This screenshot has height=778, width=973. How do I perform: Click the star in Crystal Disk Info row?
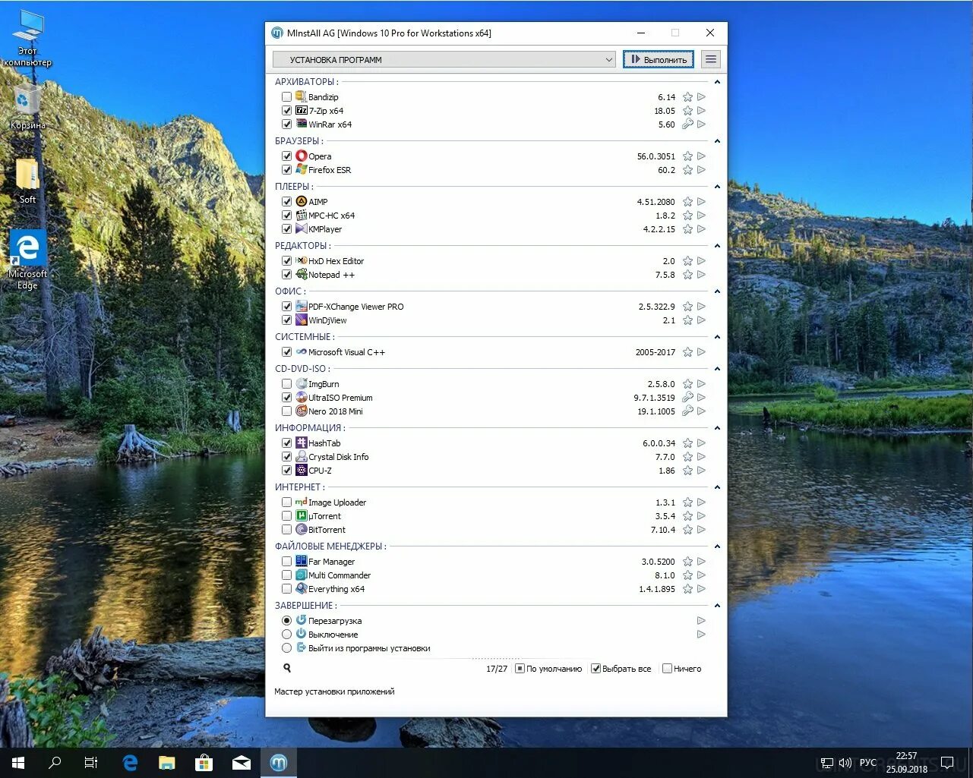687,457
